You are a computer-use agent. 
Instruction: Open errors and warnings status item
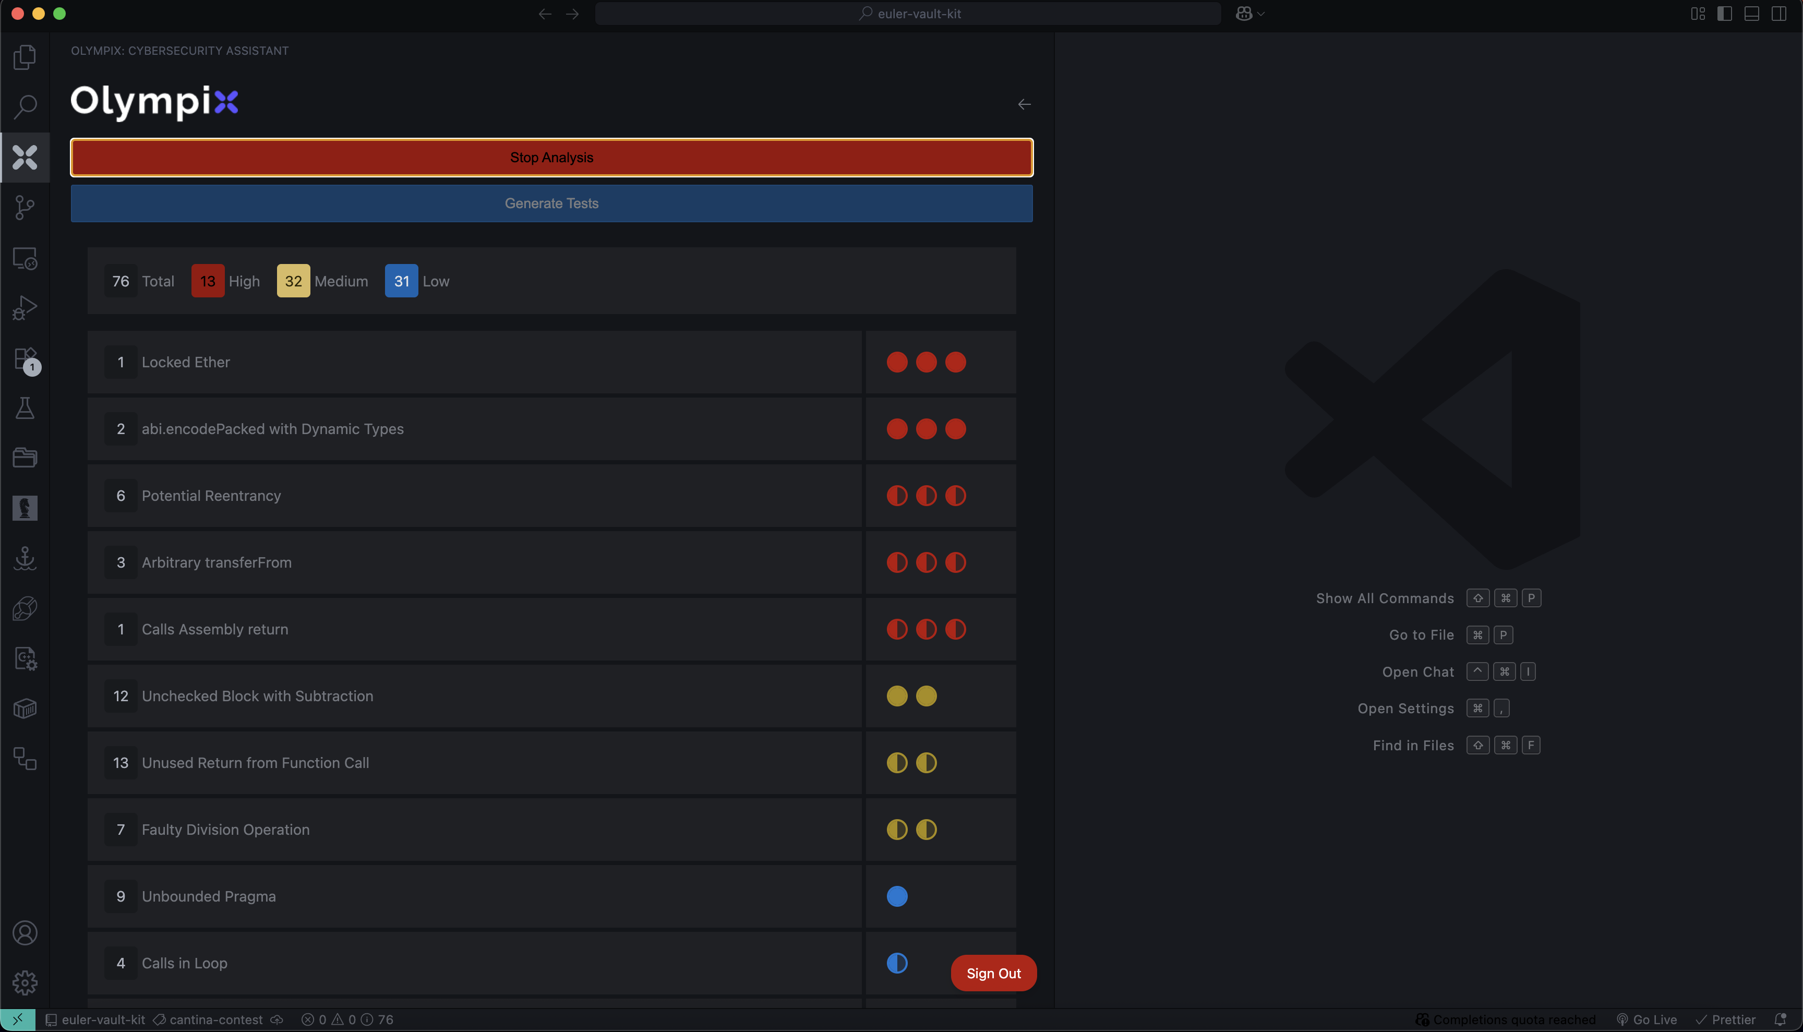pyautogui.click(x=347, y=1019)
